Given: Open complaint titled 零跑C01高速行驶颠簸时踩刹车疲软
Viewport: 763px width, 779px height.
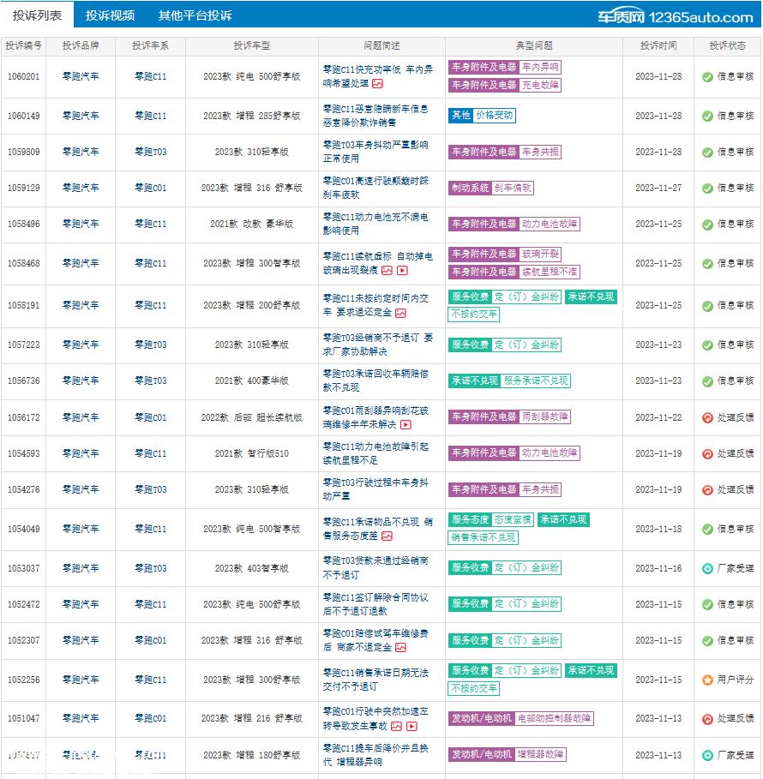Looking at the screenshot, I should pyautogui.click(x=375, y=188).
